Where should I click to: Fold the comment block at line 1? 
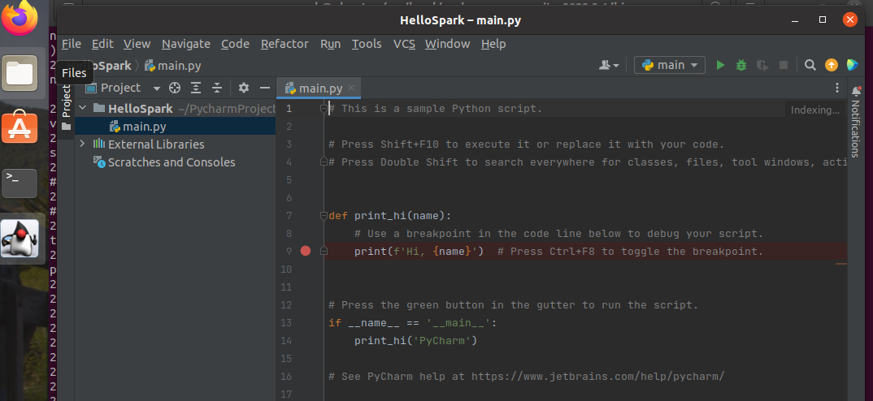(x=324, y=109)
